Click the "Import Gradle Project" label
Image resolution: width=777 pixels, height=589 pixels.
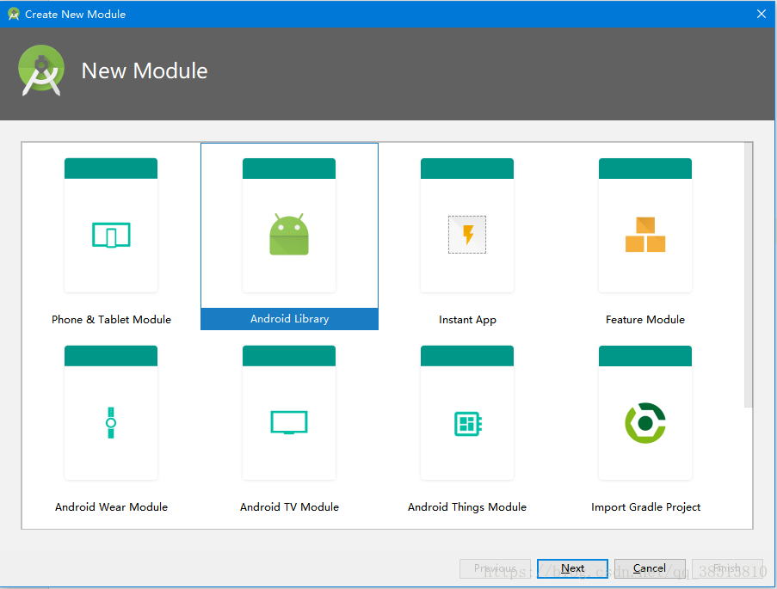tap(645, 507)
